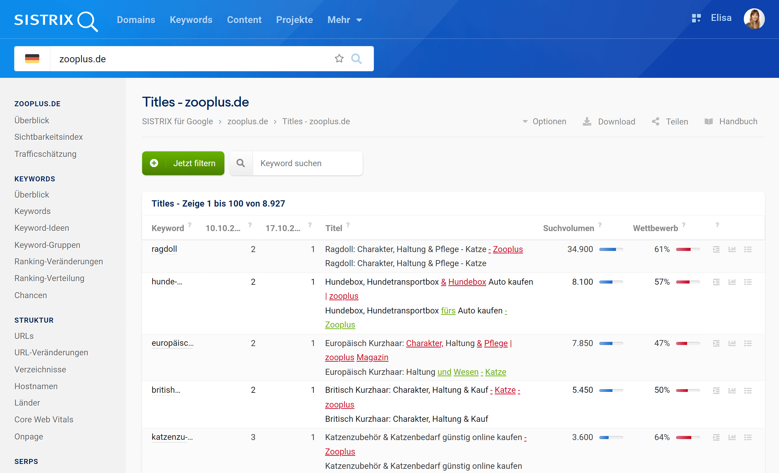Click the Sichtbarkeitsindex sidebar link
The height and width of the screenshot is (473, 779).
pyautogui.click(x=49, y=137)
